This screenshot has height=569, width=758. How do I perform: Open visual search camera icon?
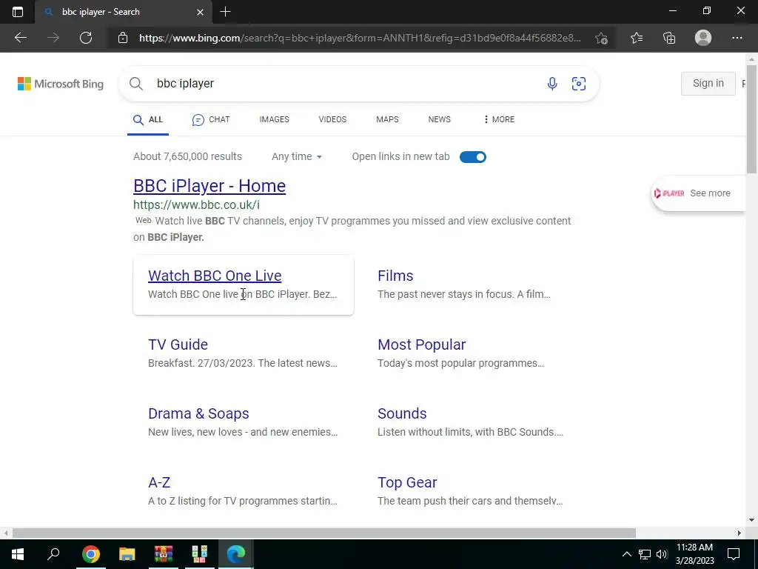click(579, 84)
